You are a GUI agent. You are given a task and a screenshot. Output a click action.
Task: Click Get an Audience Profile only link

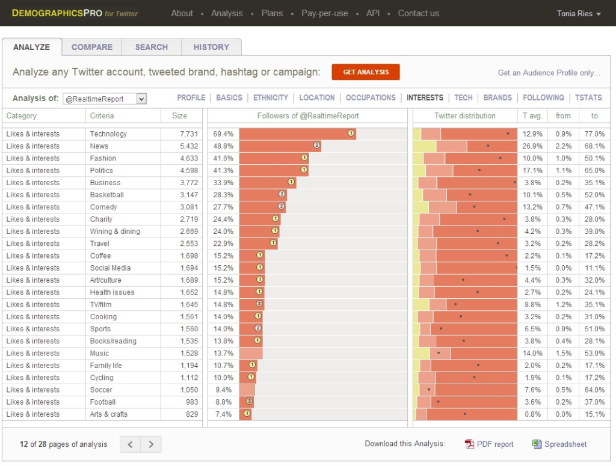point(549,73)
